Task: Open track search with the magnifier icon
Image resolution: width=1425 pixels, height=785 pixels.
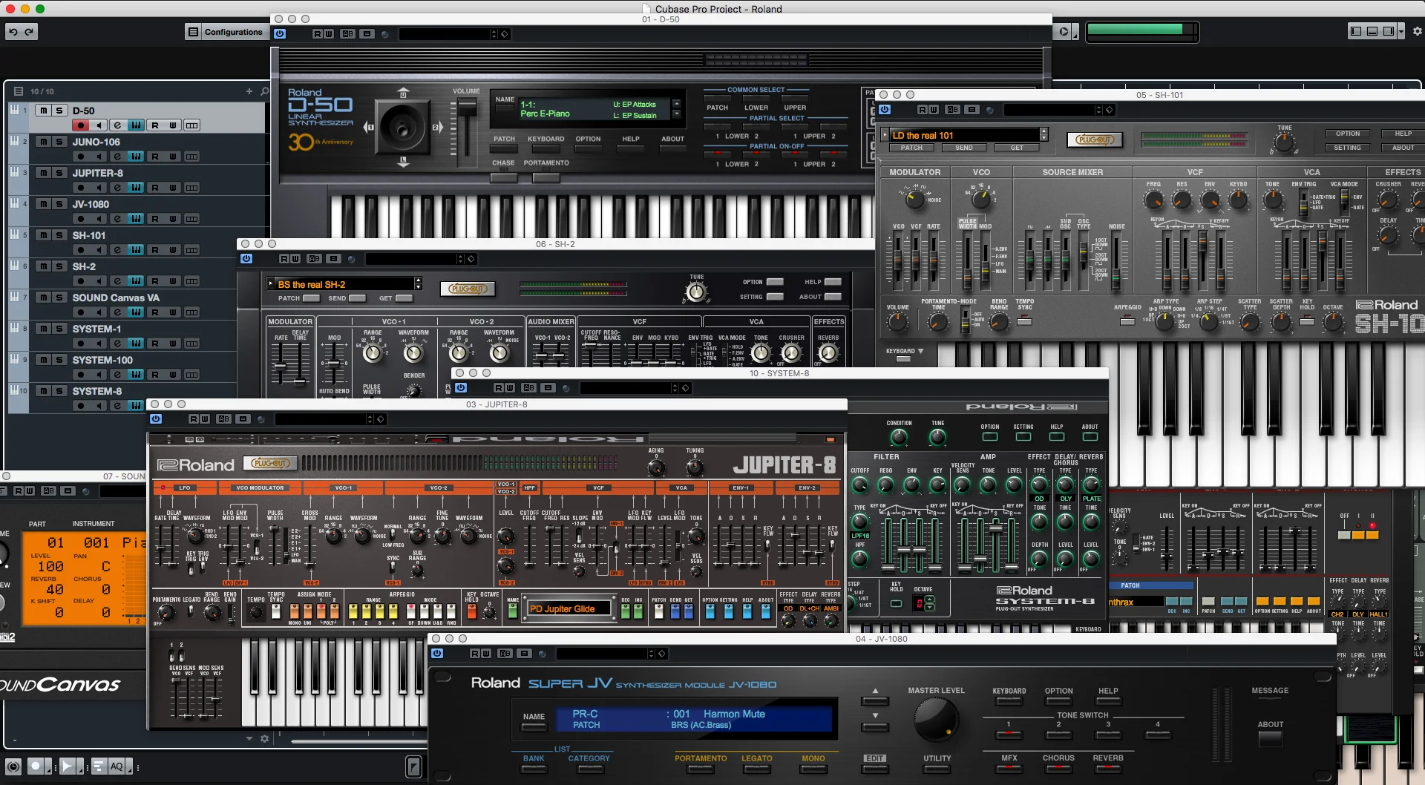Action: (264, 91)
